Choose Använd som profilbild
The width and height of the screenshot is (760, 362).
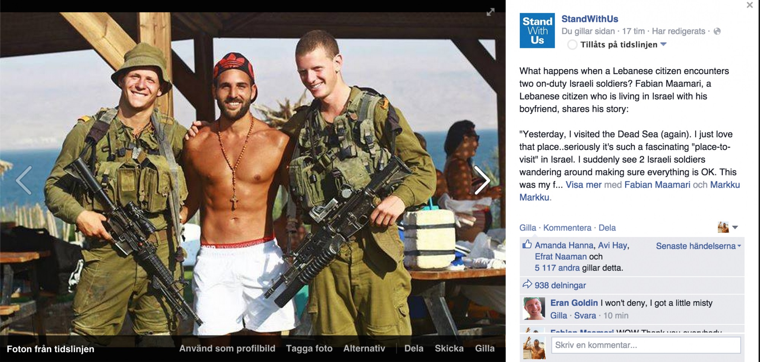(227, 348)
